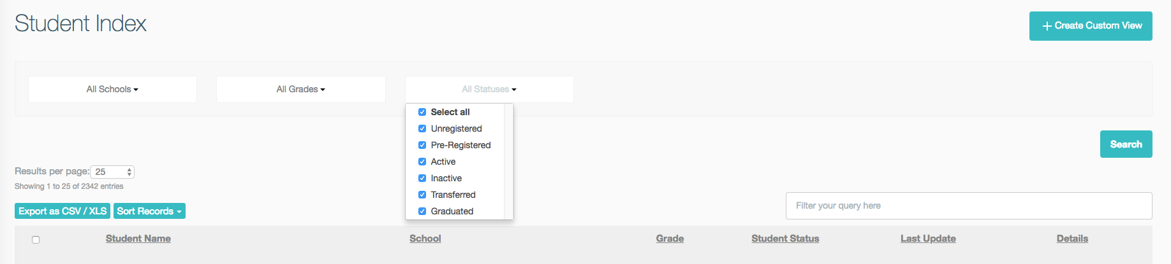Collapse the All Statuses dropdown
The height and width of the screenshot is (264, 1171).
(489, 89)
